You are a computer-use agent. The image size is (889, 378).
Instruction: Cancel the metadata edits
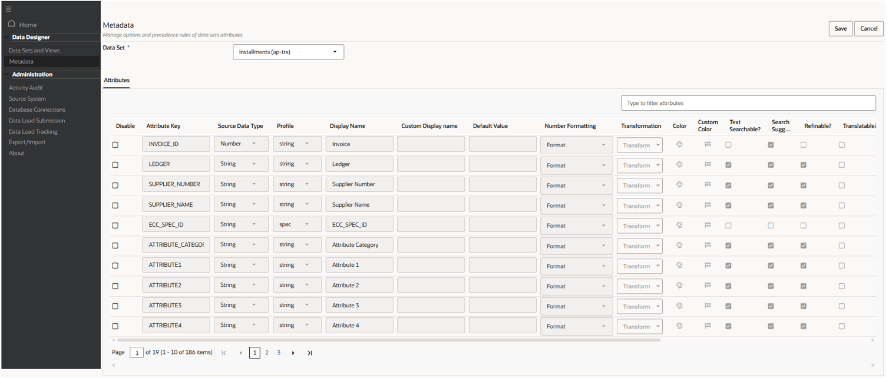click(868, 28)
